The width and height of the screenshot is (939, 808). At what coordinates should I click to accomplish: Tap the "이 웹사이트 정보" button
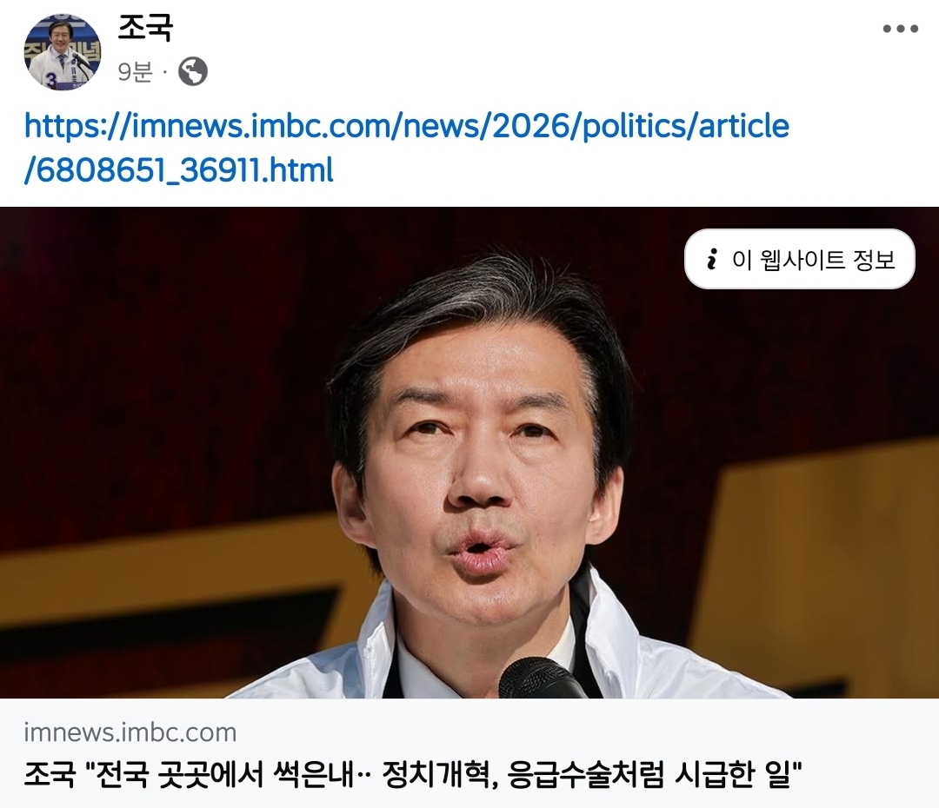pyautogui.click(x=800, y=259)
